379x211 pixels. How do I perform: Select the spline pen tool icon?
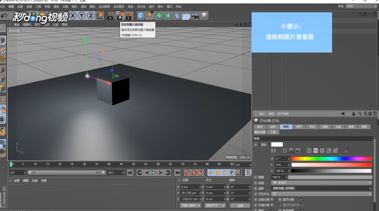click(x=150, y=16)
